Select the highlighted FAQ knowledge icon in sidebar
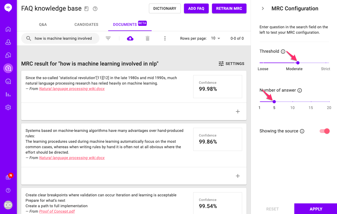This screenshot has height=214, width=337. tap(8, 68)
